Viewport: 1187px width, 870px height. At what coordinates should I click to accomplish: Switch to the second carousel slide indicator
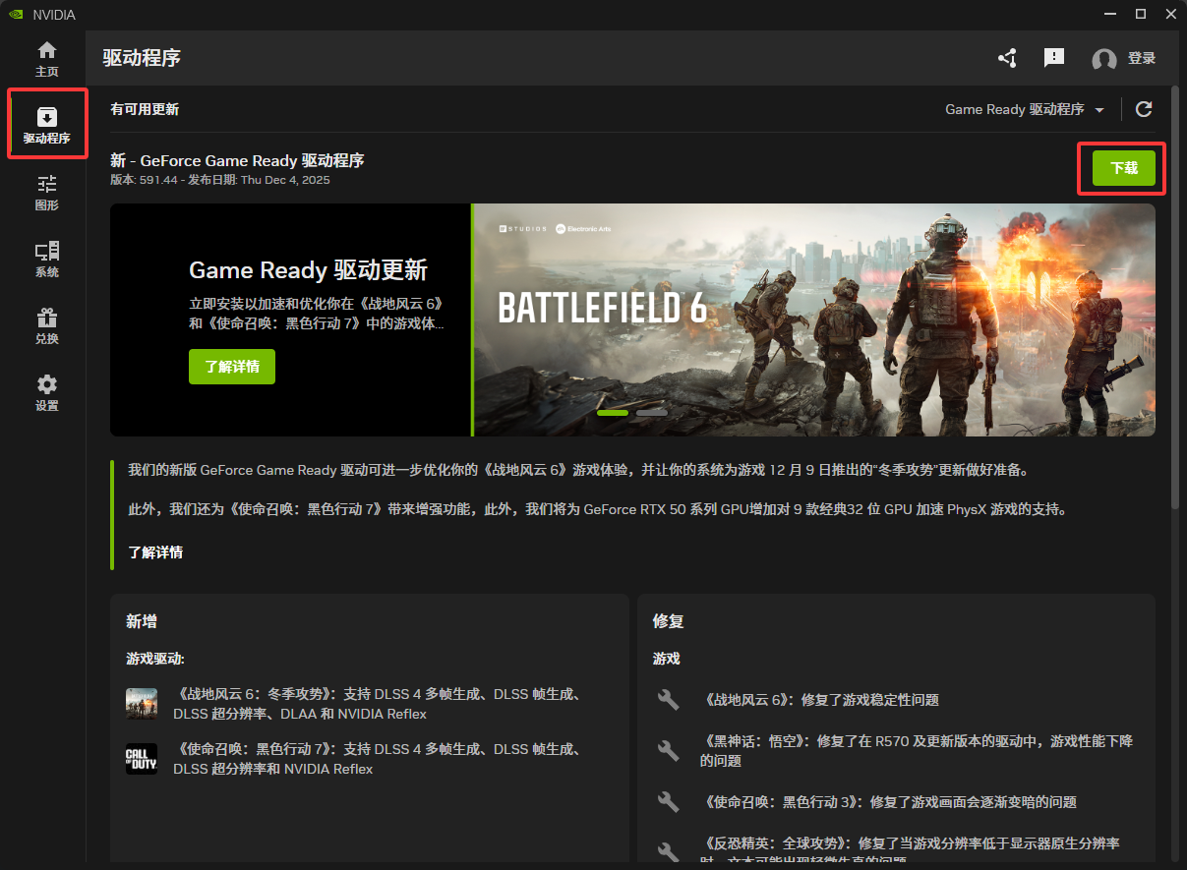pos(652,413)
